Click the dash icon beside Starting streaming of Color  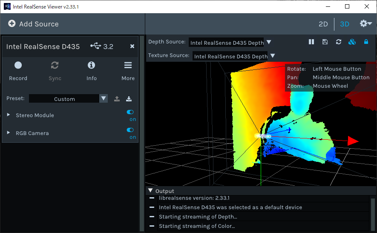(152, 226)
